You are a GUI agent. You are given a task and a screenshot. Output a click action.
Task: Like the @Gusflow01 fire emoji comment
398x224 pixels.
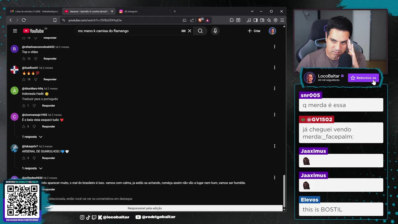point(24,79)
